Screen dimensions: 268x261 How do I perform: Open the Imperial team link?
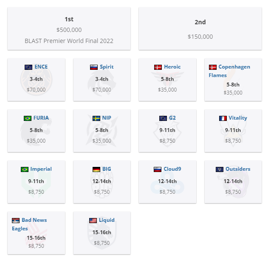click(41, 169)
